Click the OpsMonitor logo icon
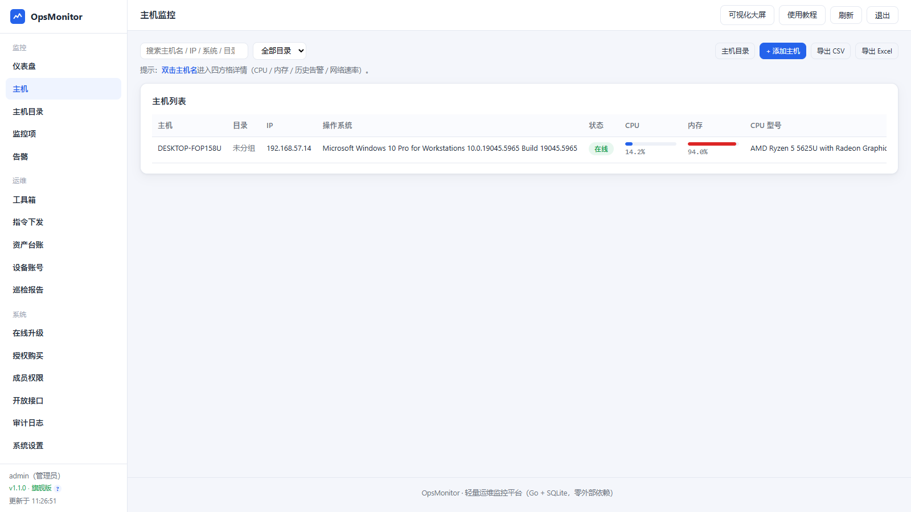The image size is (911, 512). pos(18,16)
